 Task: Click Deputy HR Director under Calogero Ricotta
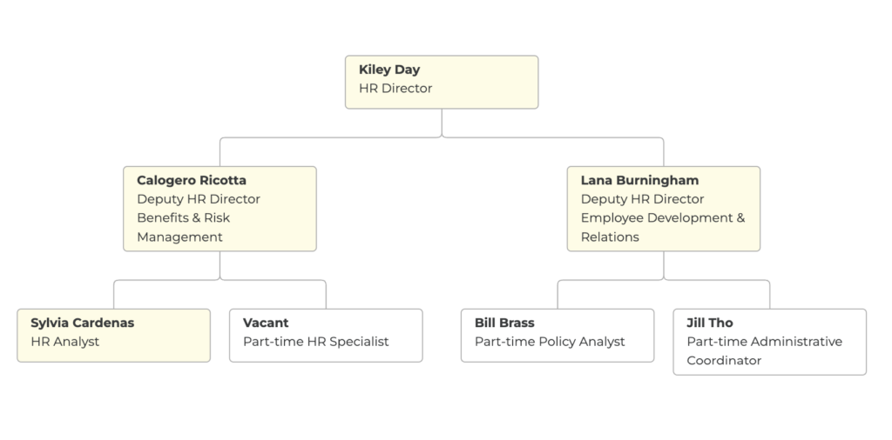199,199
